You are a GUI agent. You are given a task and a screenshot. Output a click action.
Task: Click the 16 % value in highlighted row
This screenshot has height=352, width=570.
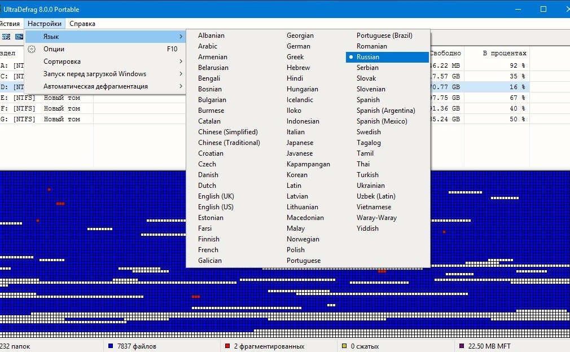click(518, 87)
